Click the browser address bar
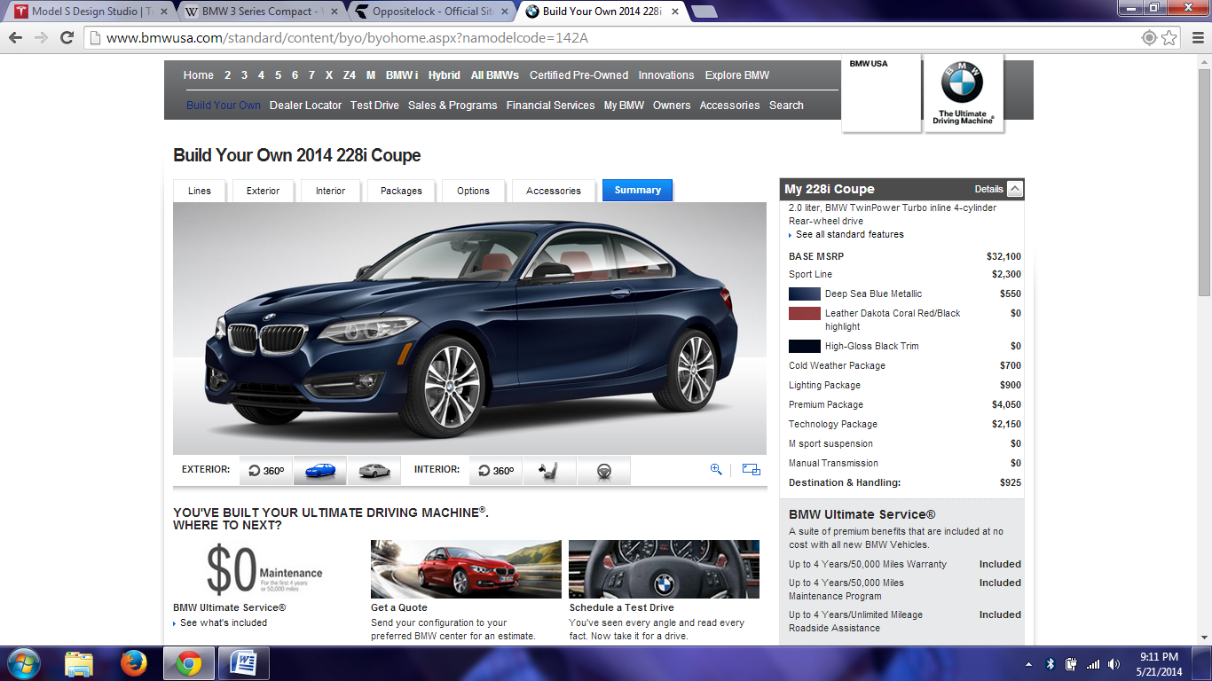1212x681 pixels. 612,37
